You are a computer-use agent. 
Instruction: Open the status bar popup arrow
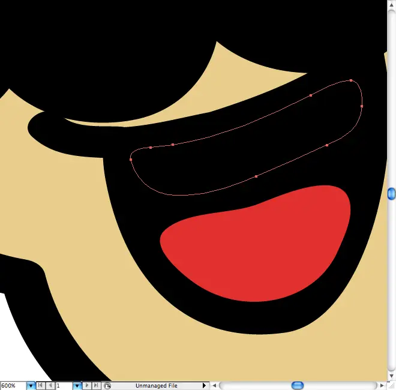coord(204,386)
